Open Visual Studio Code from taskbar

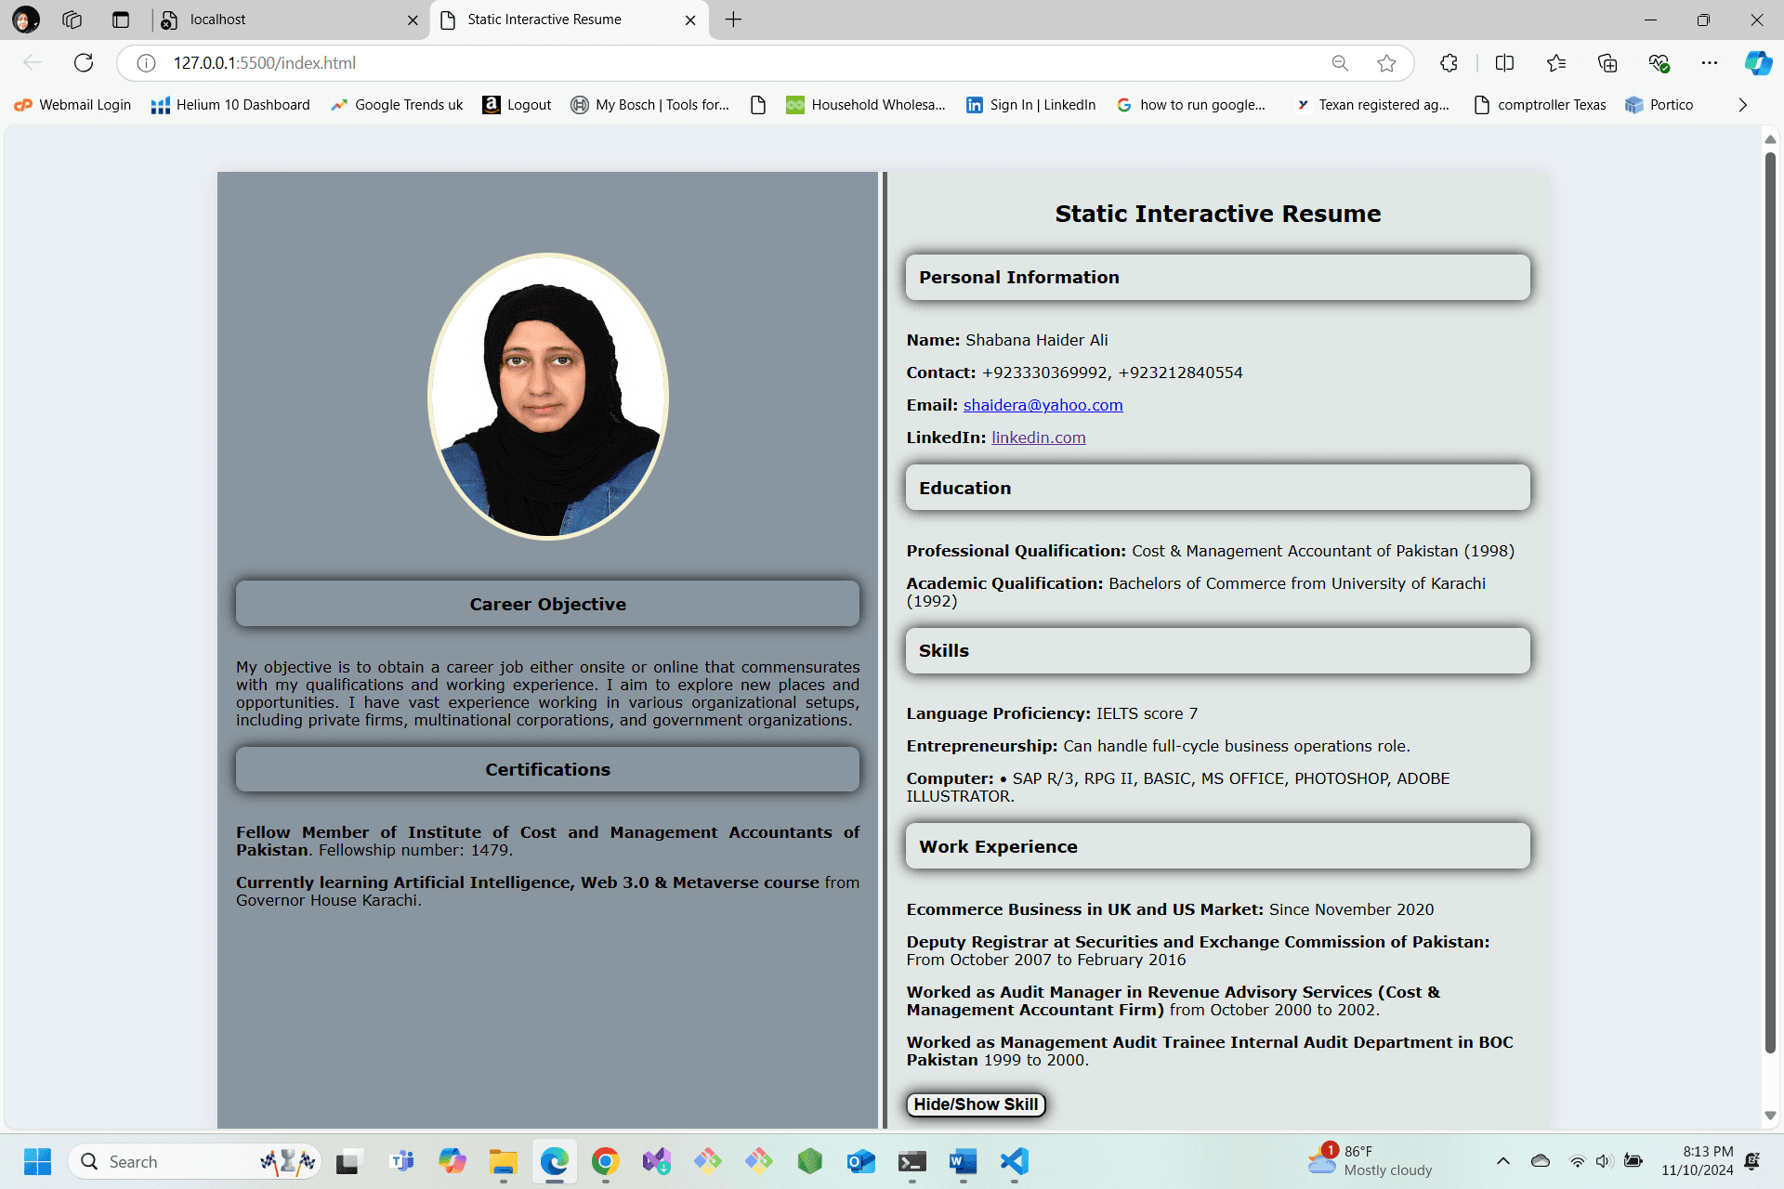click(1014, 1161)
